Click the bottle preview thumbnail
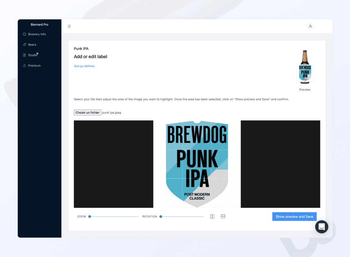This screenshot has width=350, height=257. point(305,67)
